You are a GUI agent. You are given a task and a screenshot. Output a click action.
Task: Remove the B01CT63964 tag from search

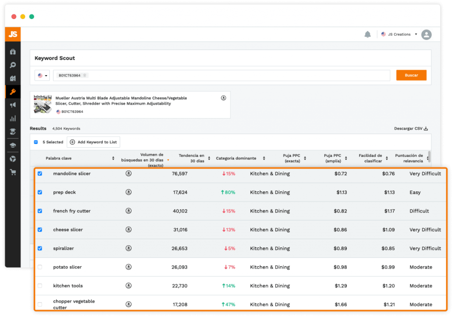click(x=84, y=75)
